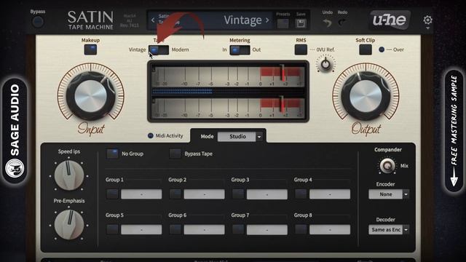Open the Presets browser button

283,23
